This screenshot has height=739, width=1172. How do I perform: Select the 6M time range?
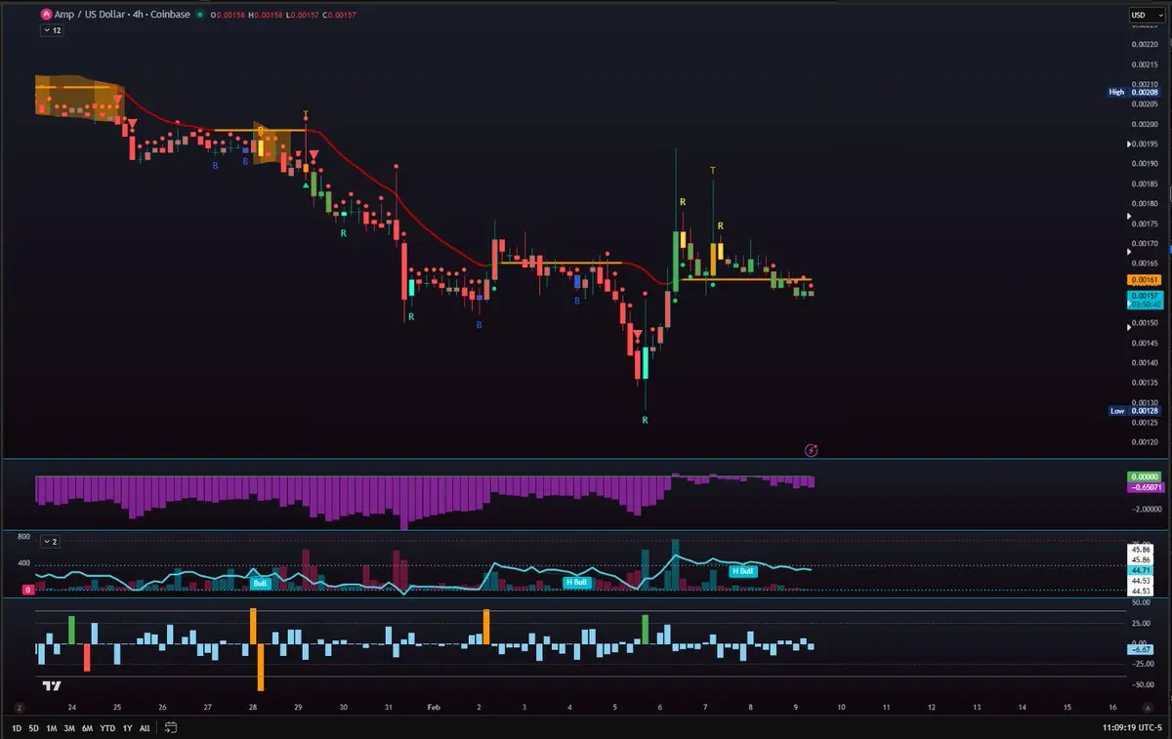[x=87, y=727]
